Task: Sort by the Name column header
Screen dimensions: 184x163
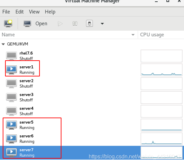Action: click(x=69, y=35)
